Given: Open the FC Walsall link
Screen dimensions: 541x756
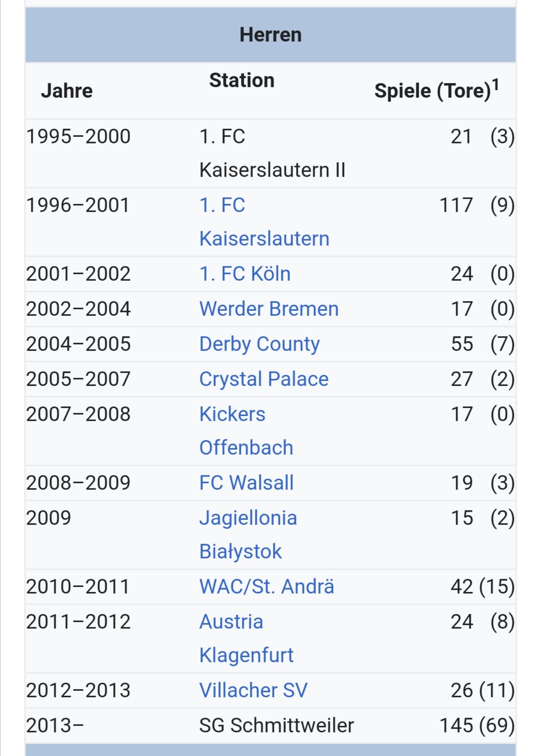Looking at the screenshot, I should [x=246, y=483].
